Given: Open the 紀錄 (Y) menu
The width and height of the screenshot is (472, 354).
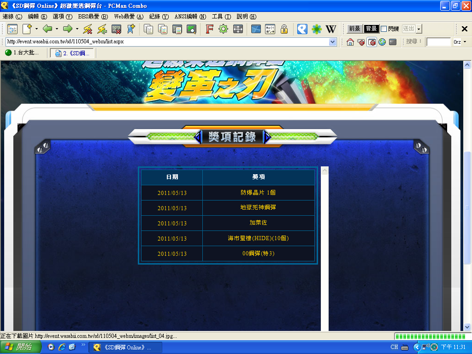Looking at the screenshot, I should click(159, 17).
